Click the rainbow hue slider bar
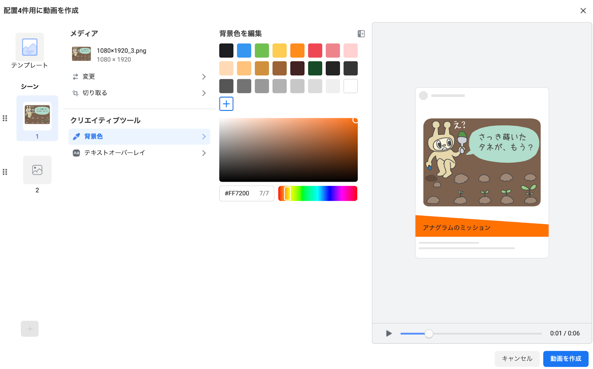The image size is (593, 369). 318,194
